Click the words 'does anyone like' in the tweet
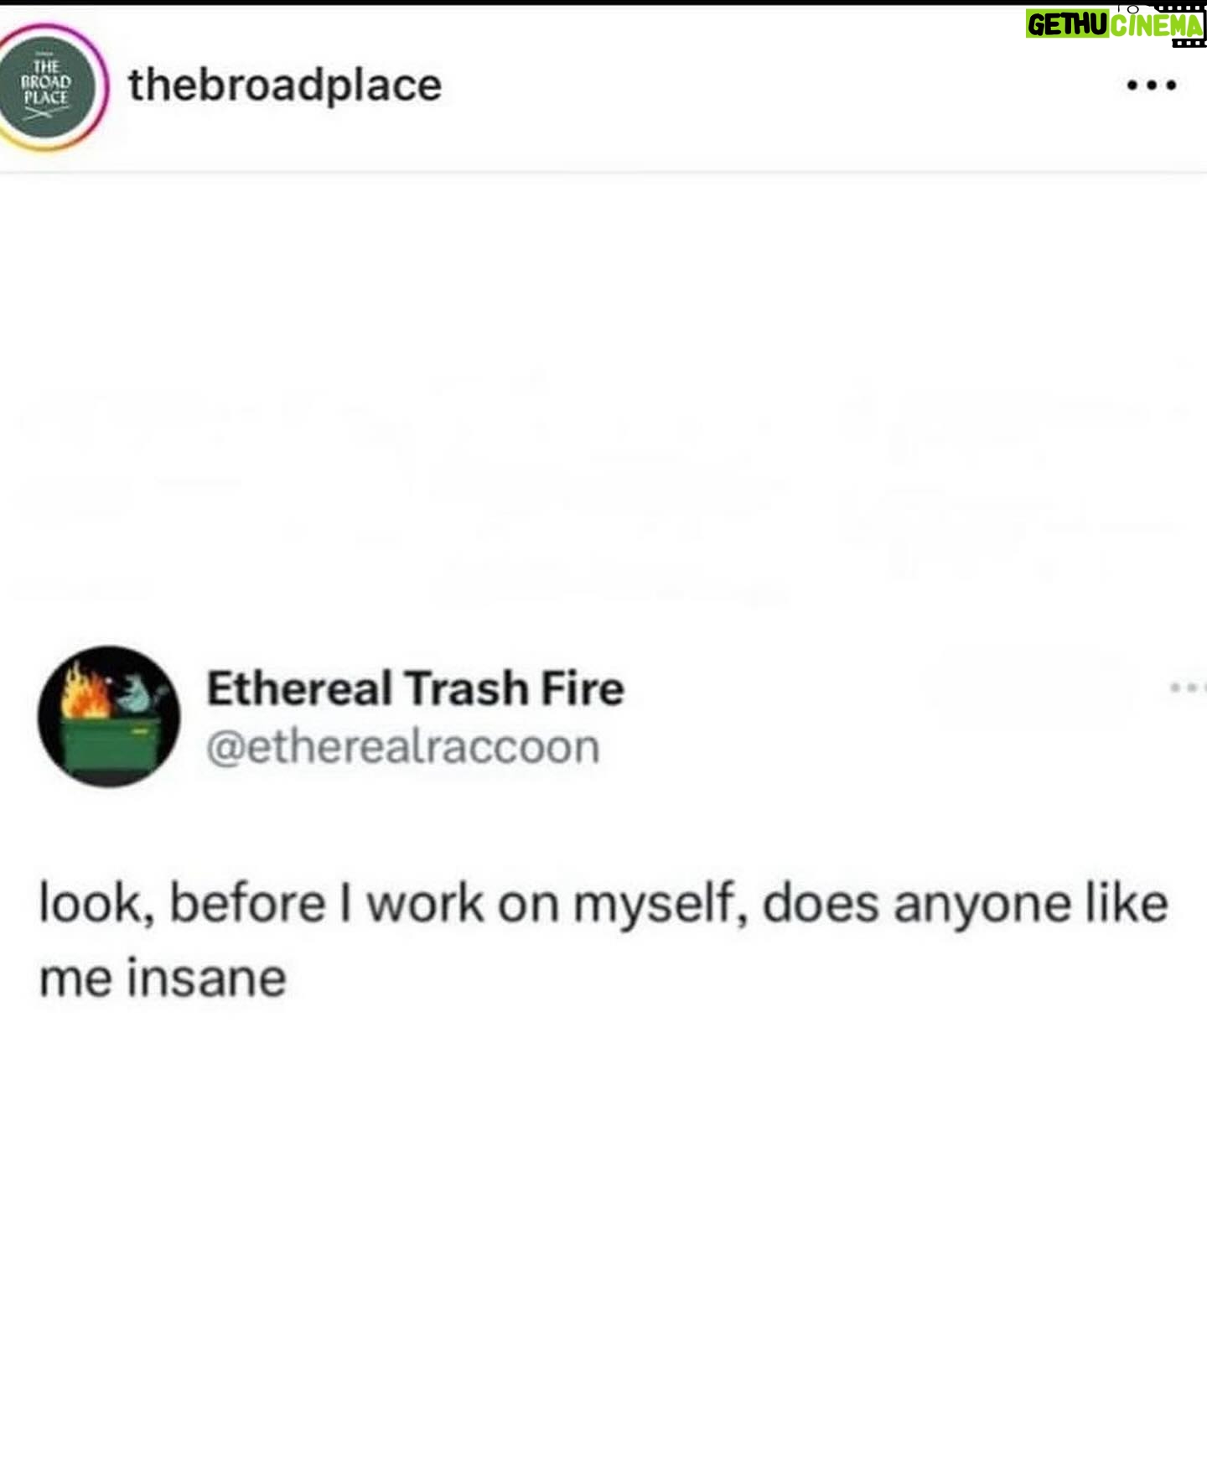The image size is (1207, 1469). pyautogui.click(x=965, y=906)
